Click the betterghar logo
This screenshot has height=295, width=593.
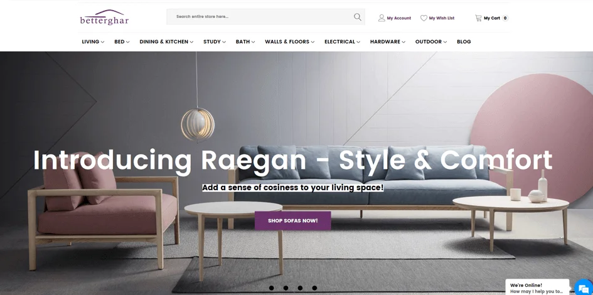coord(104,18)
